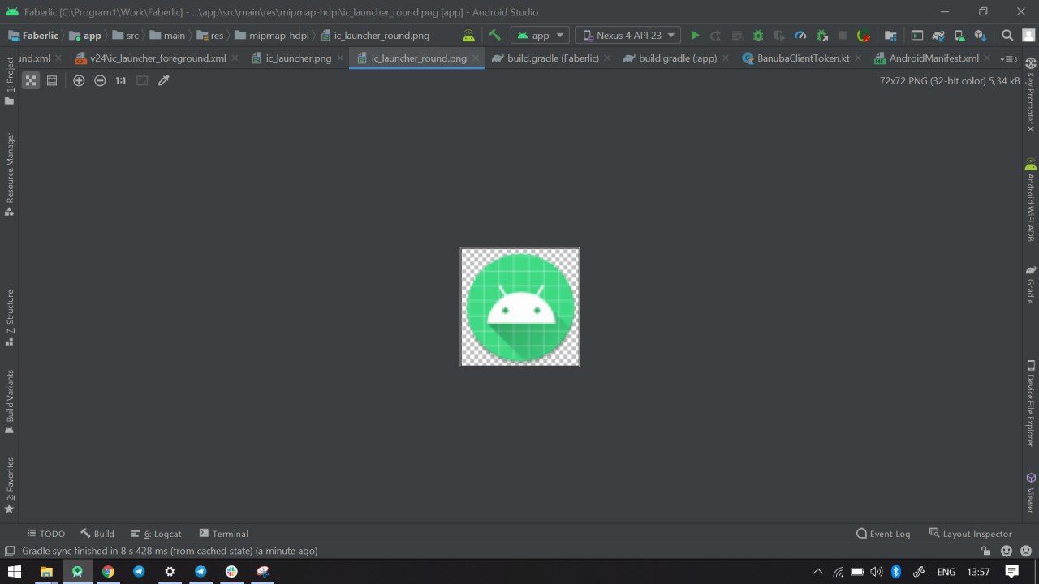
Task: Open the Run Anything icon
Action: (916, 35)
